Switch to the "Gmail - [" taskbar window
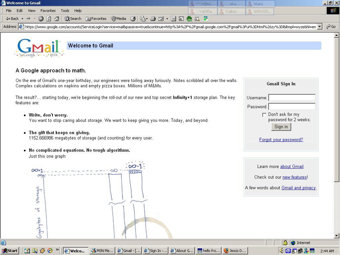 129,251
